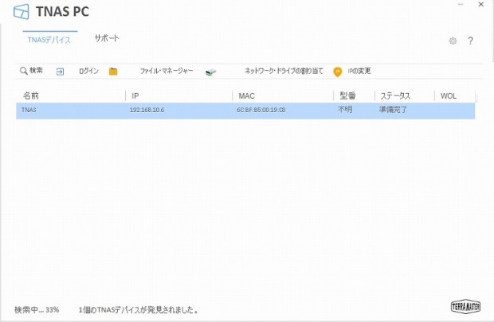Screen dimensions: 494x322
Task: Click the TNAS PC logo icon
Action: 22,12
